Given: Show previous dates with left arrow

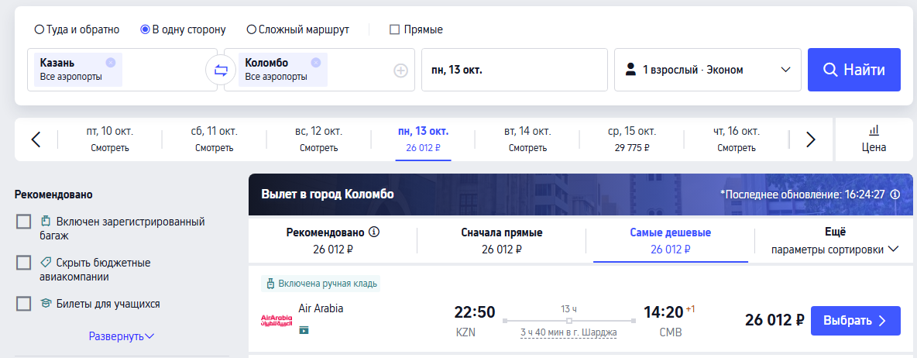Looking at the screenshot, I should (x=36, y=139).
